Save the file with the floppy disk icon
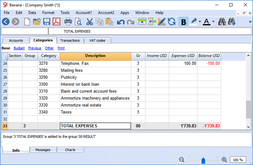The width and height of the screenshot is (253, 165). tap(47, 22)
